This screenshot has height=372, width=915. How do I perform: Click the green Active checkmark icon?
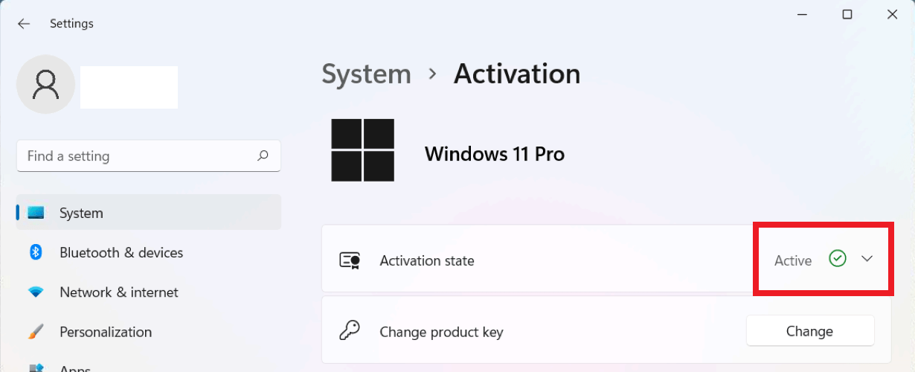(838, 259)
